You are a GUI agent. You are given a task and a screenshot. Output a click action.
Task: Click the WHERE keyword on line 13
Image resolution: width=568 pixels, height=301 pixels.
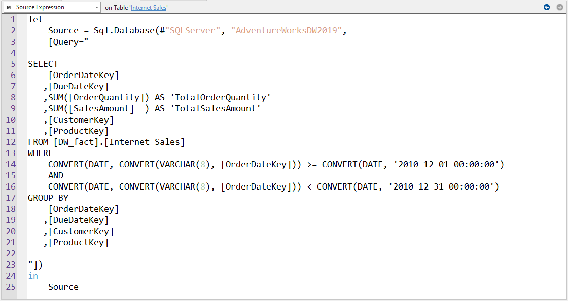pyautogui.click(x=41, y=153)
